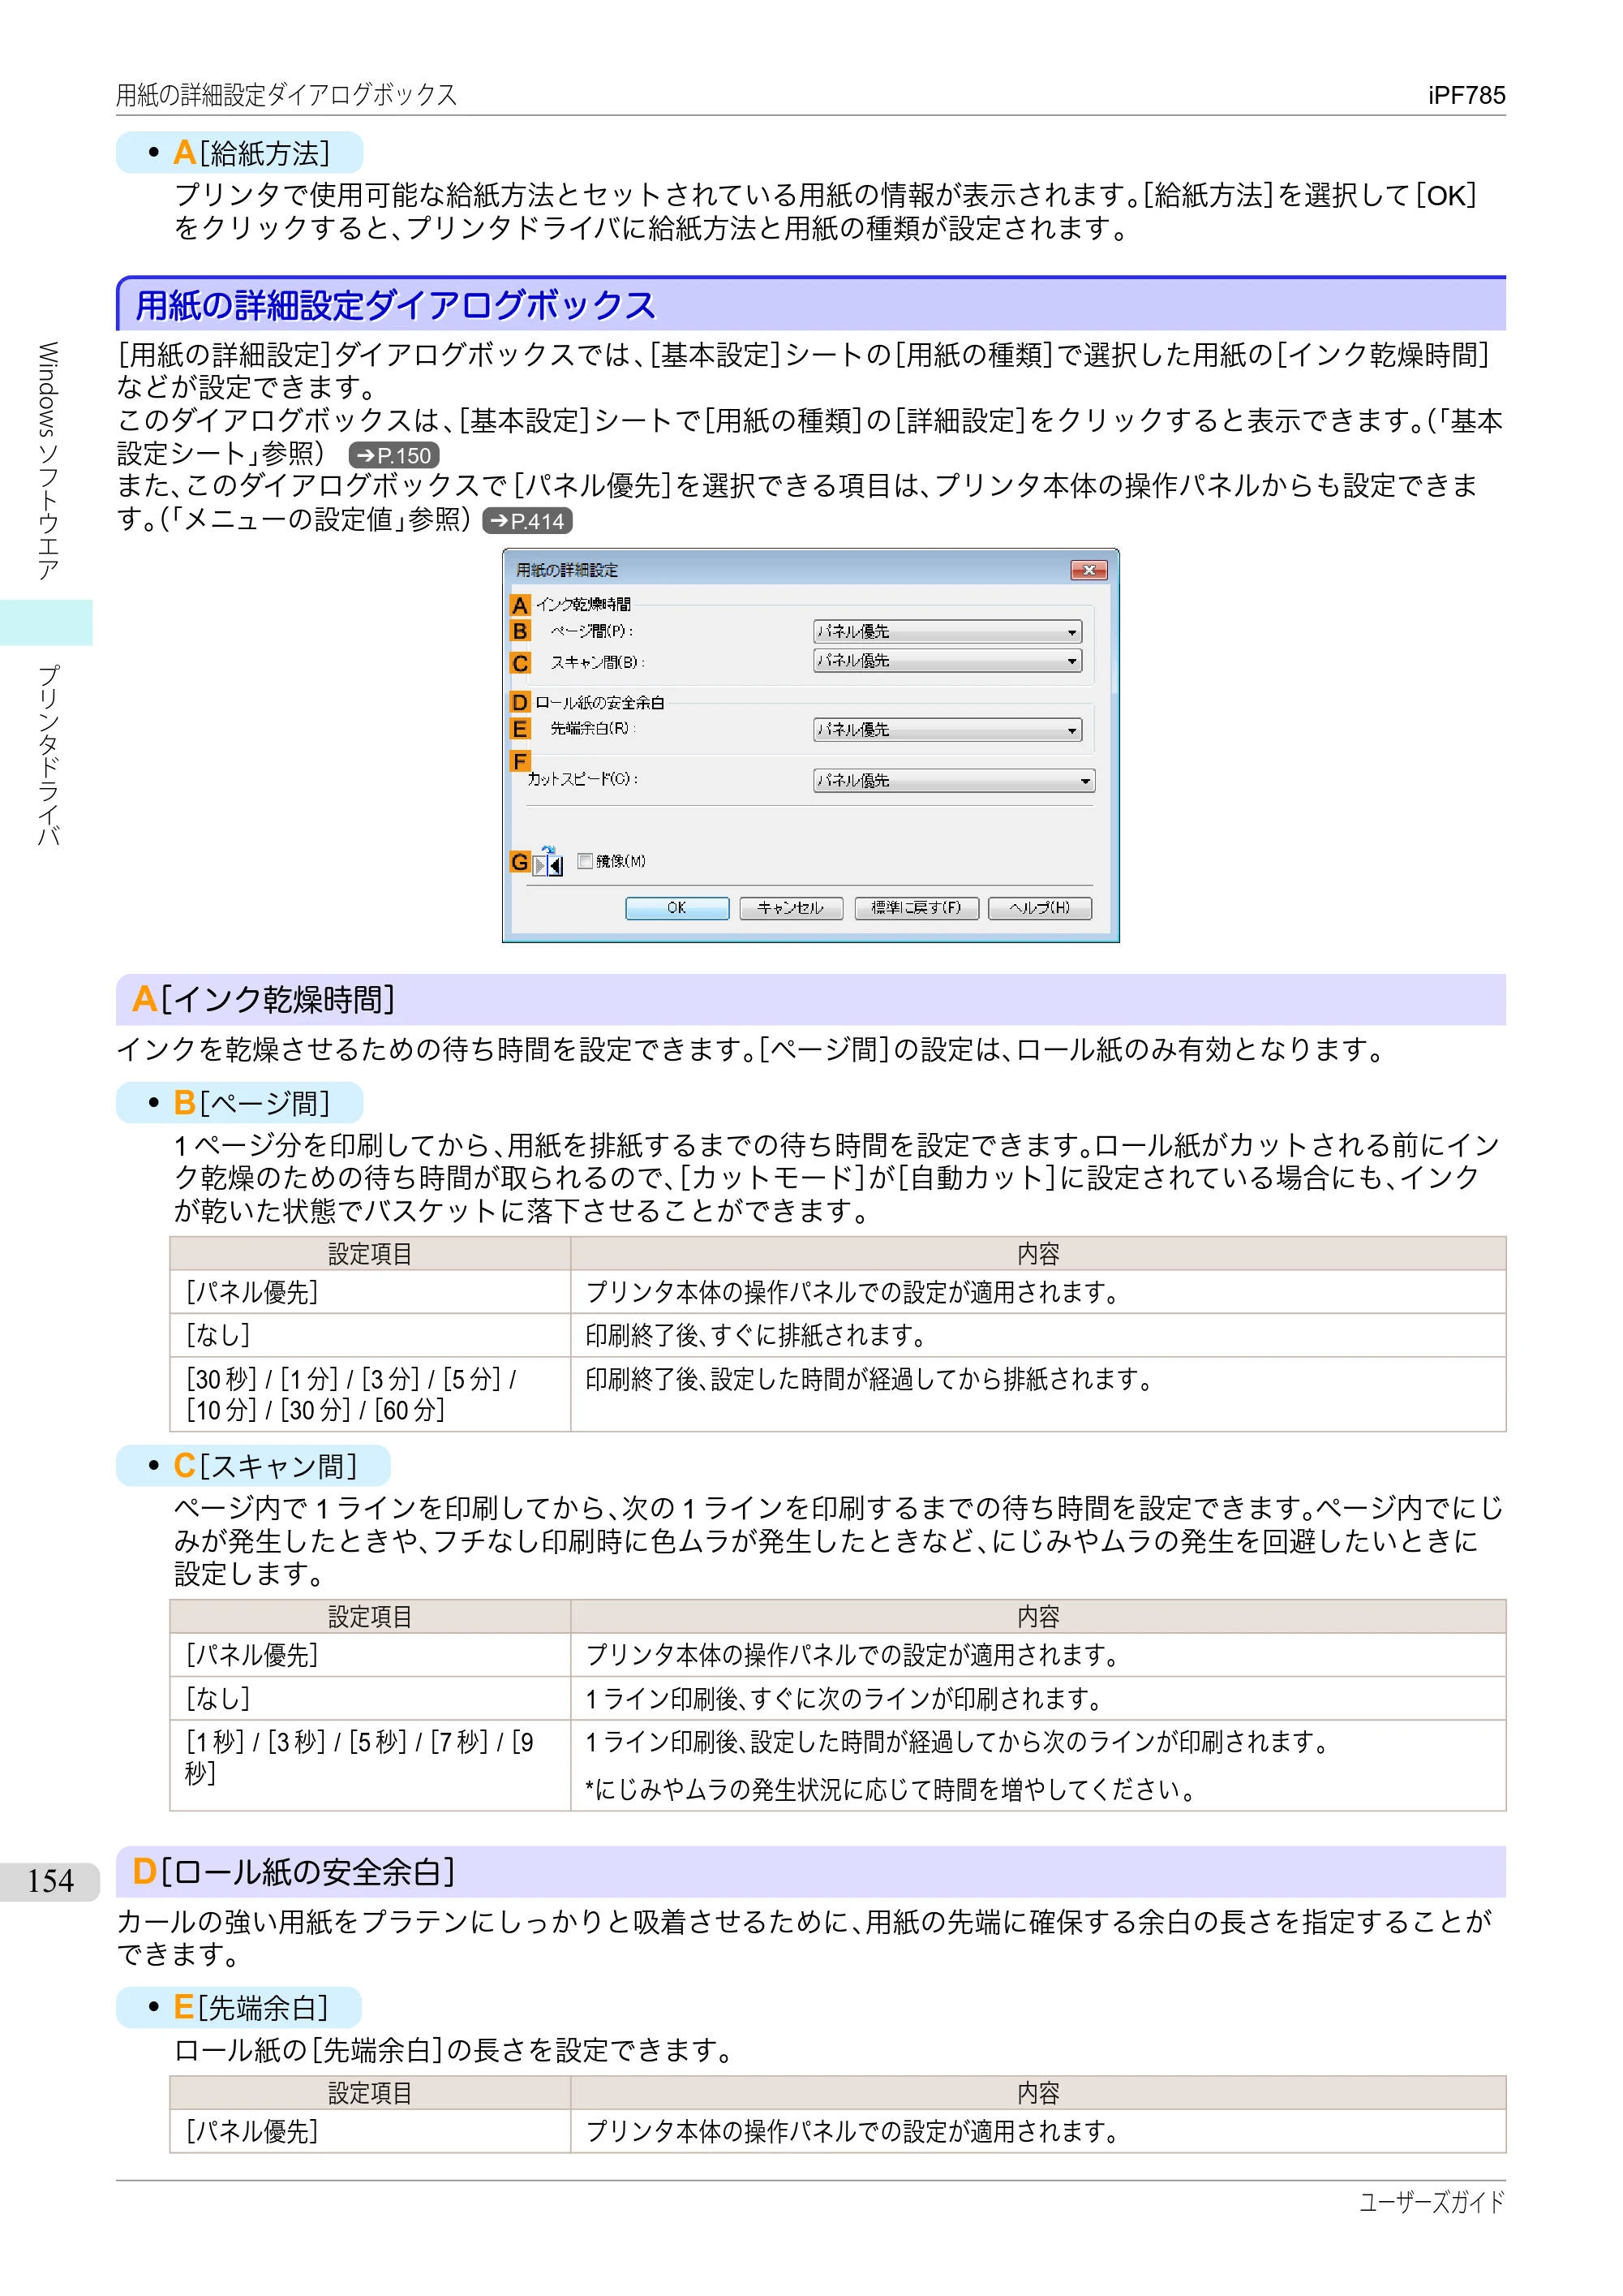This screenshot has height=2296, width=1623.
Task: Click the 標準に戻す(F) button
Action: 916,908
